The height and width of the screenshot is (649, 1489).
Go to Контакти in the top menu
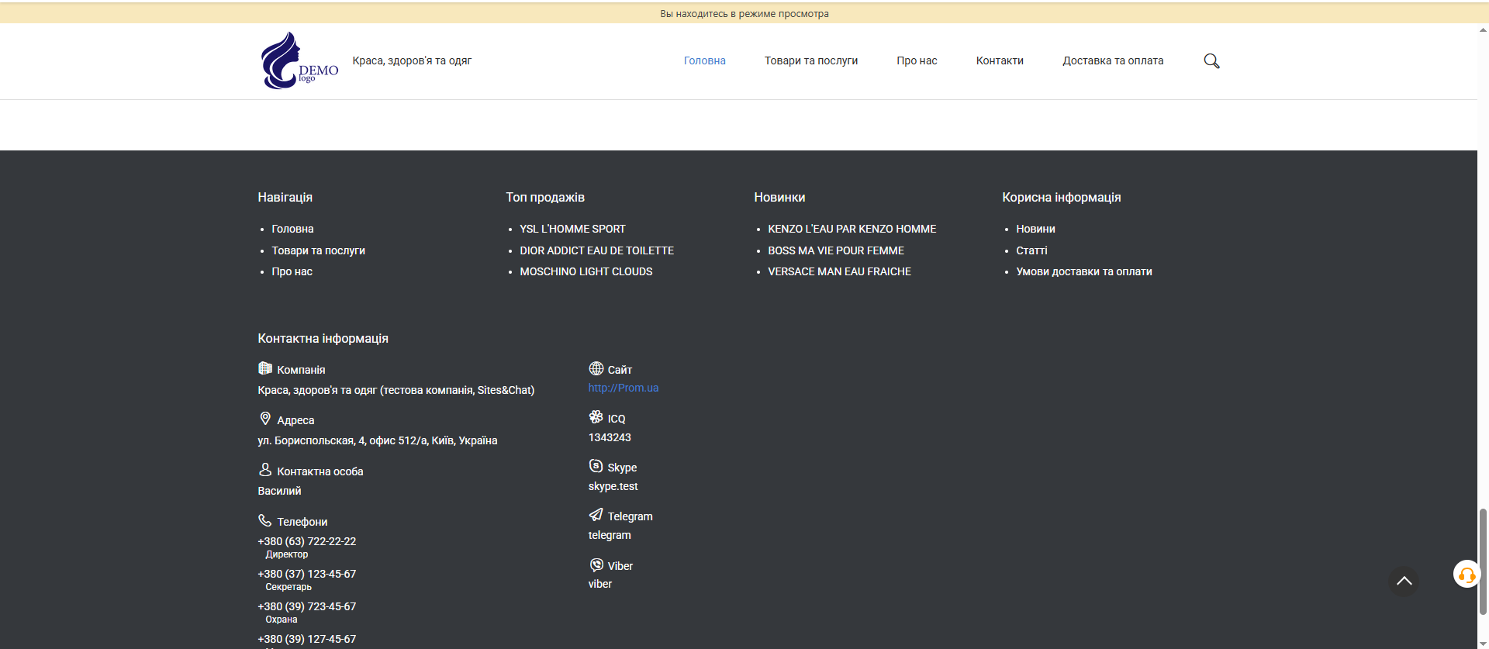[999, 60]
